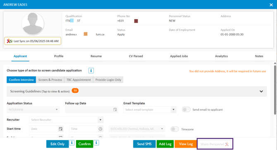This screenshot has width=277, height=150.
Task: Click the Personnel Status value NEW
Action: pos(172,21)
